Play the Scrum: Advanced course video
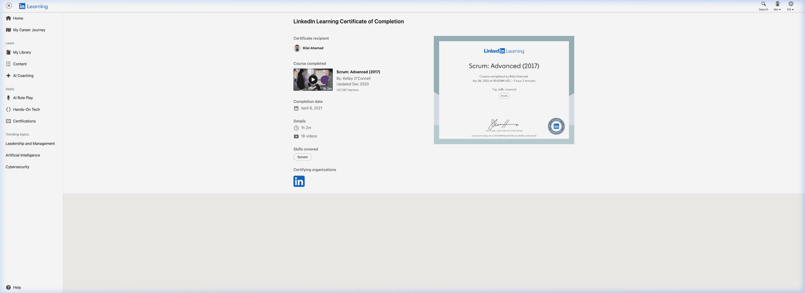Image resolution: width=805 pixels, height=293 pixels. click(313, 79)
